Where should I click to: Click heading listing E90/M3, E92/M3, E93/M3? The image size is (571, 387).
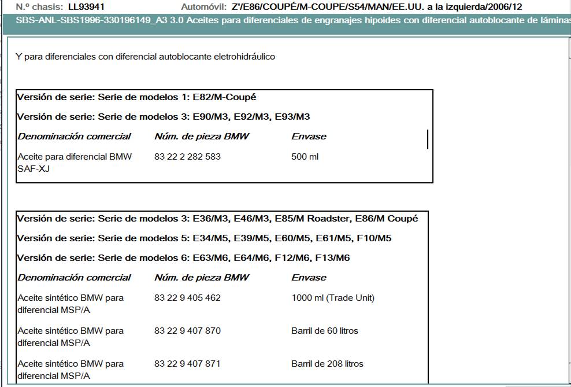click(x=164, y=117)
